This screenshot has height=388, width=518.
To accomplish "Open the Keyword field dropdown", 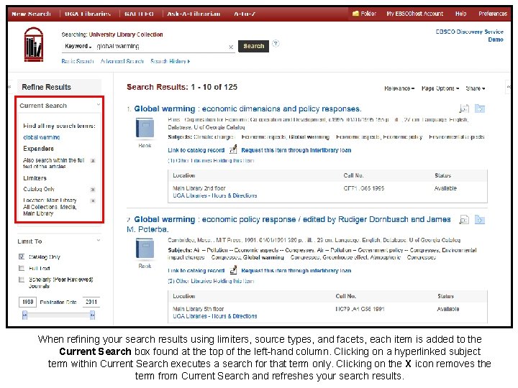I will [x=78, y=46].
